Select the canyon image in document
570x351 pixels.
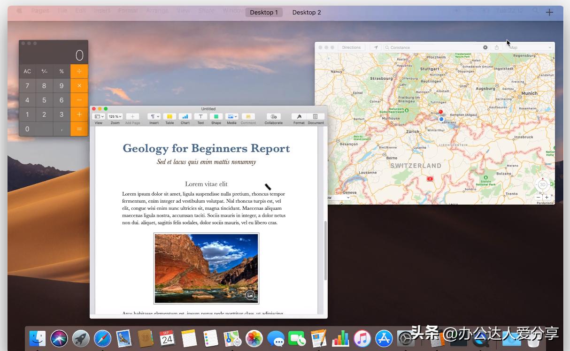point(206,268)
